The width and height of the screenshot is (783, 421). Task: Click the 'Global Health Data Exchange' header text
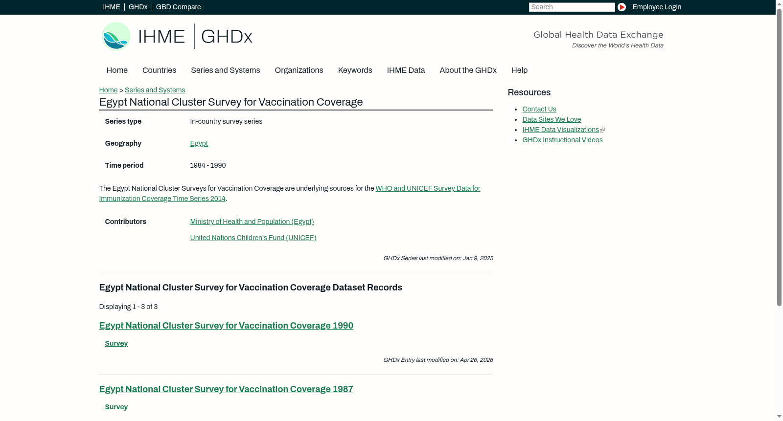pos(598,35)
